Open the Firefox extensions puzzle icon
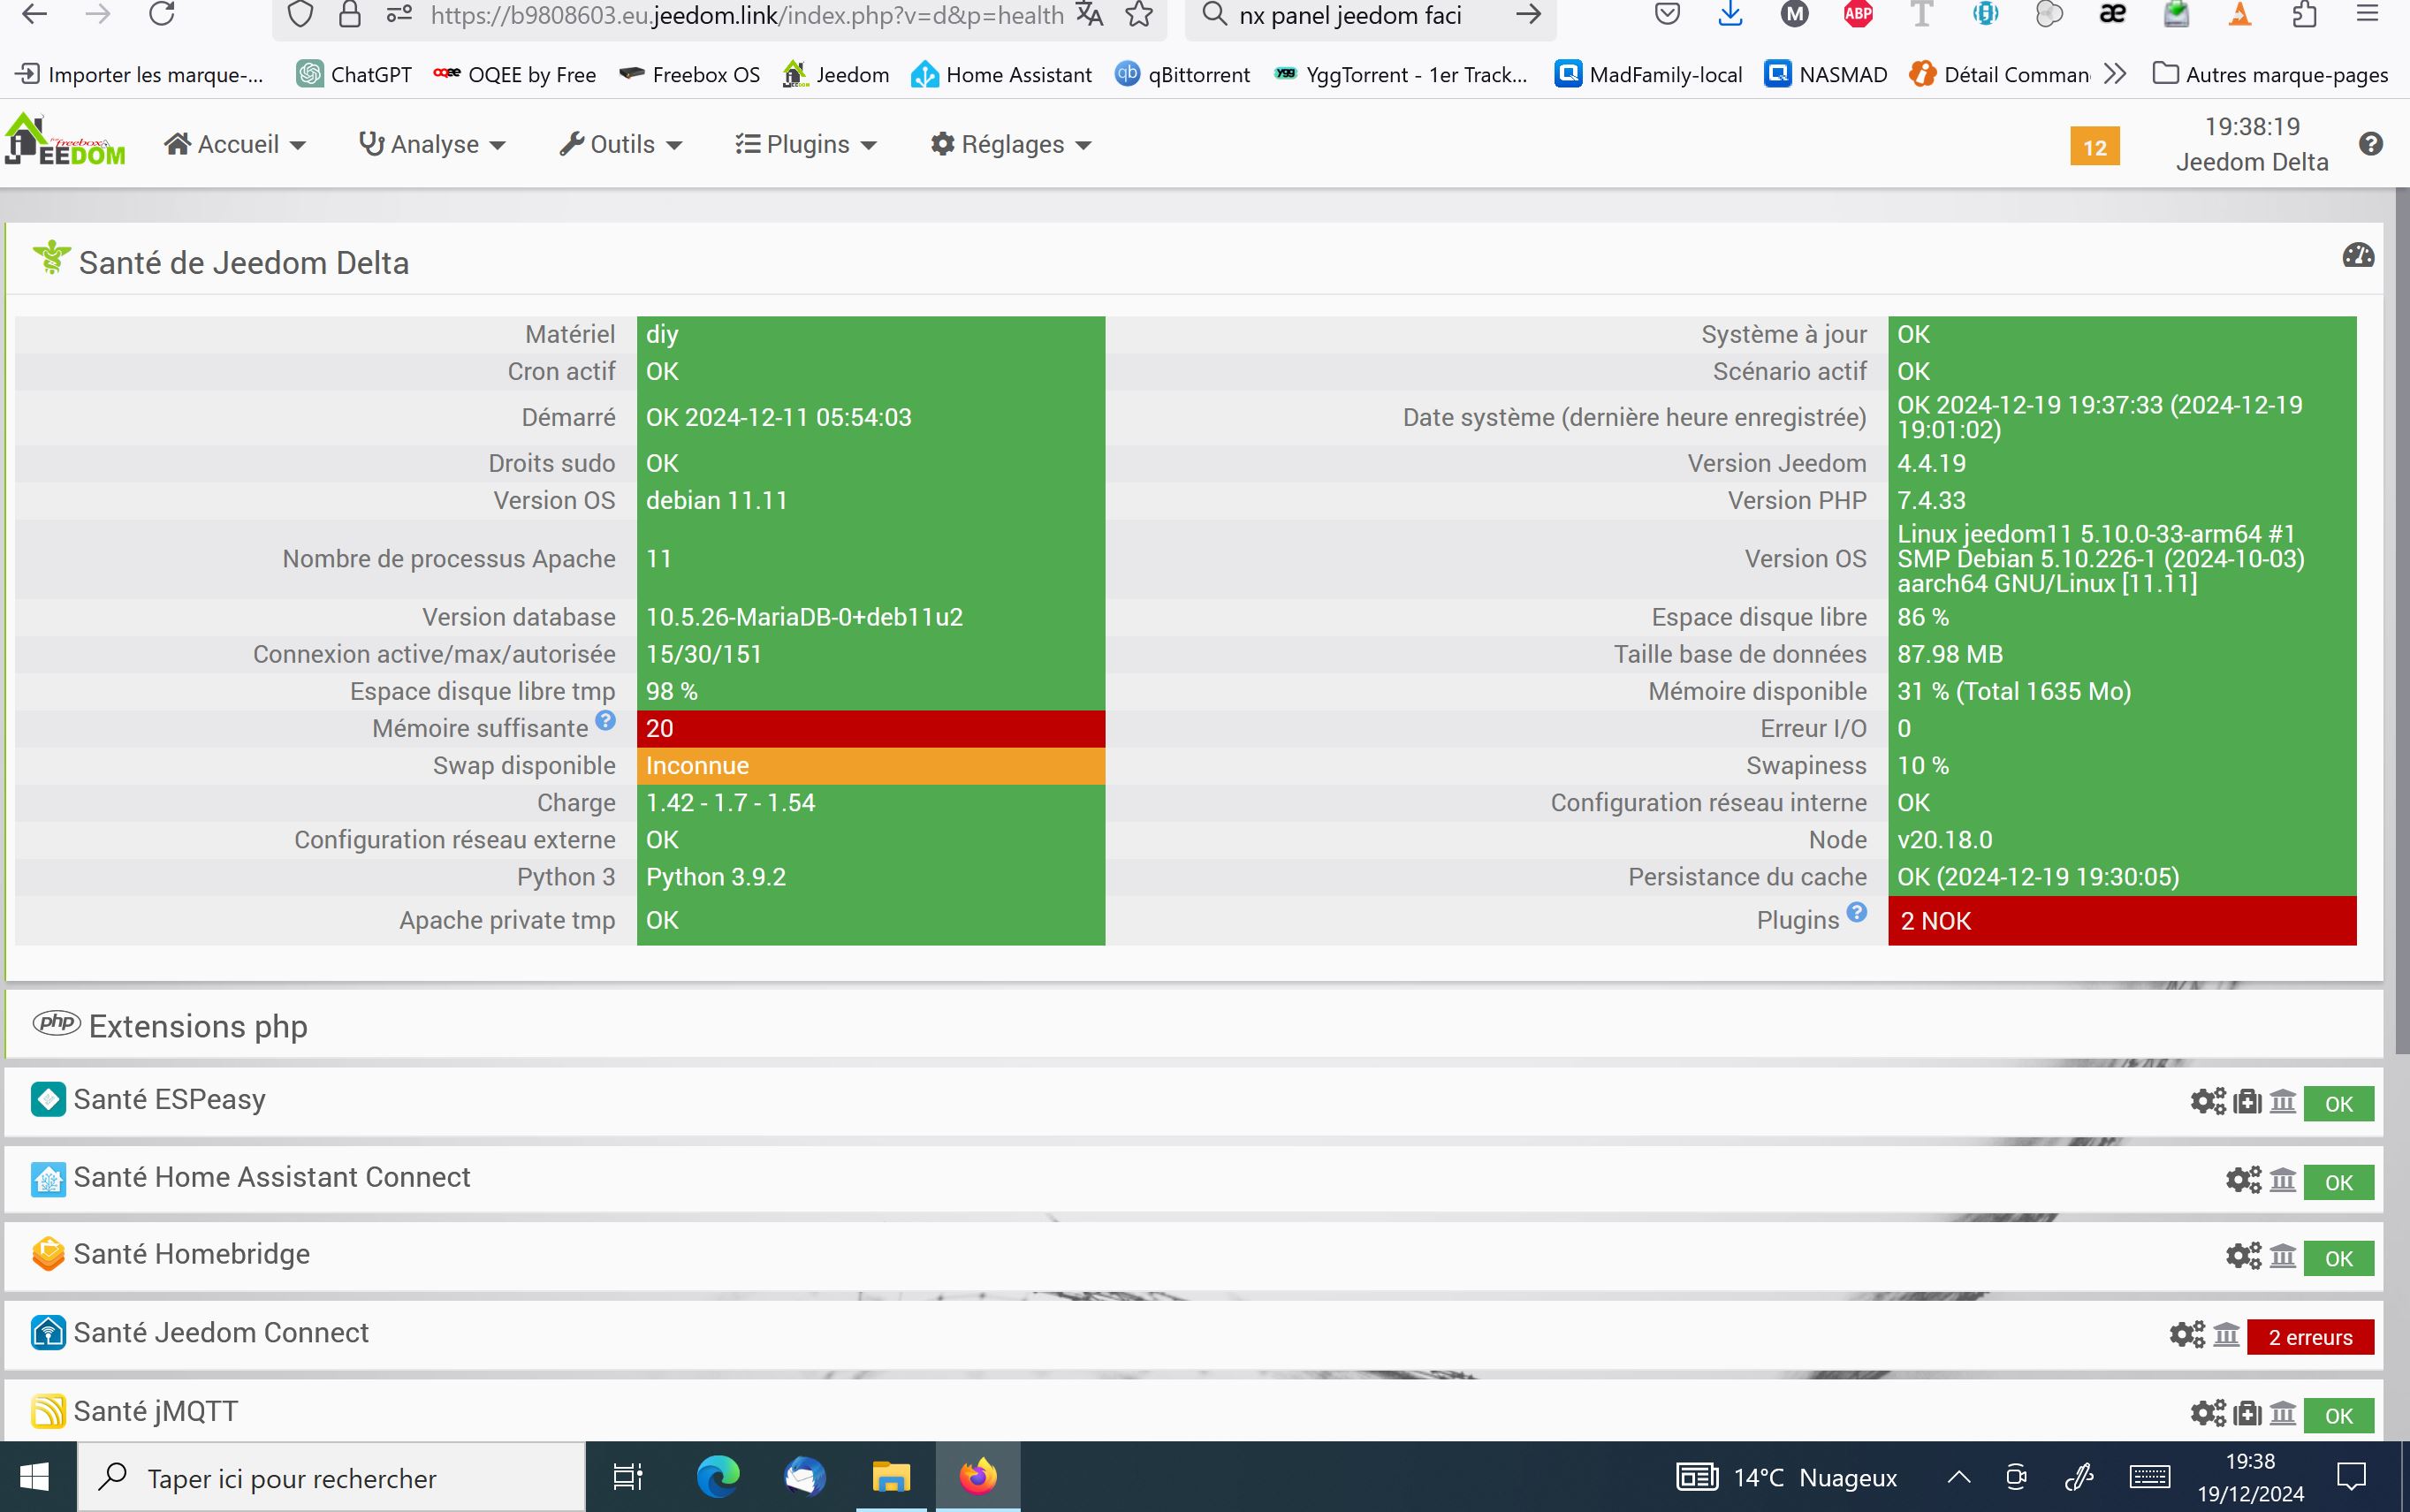This screenshot has width=2410, height=1512. point(2304,14)
